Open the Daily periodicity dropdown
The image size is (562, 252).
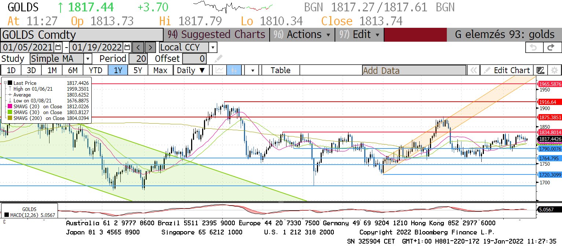click(x=191, y=70)
